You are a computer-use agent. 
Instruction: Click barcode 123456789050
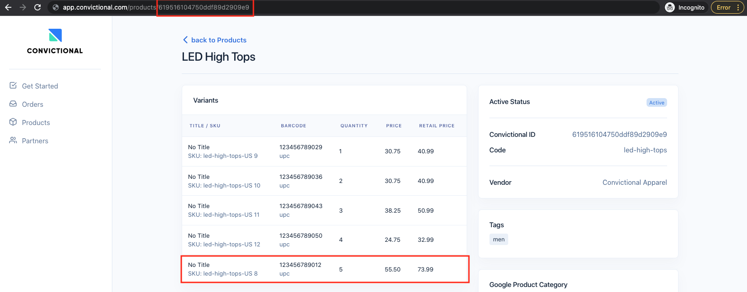pos(301,235)
